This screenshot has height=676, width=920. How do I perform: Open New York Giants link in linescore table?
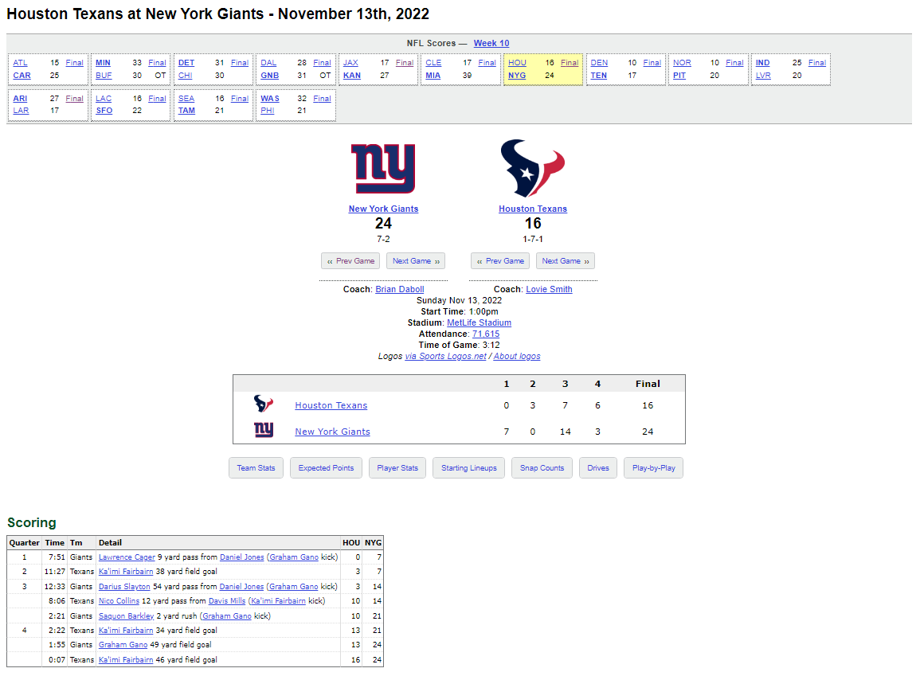click(x=332, y=432)
